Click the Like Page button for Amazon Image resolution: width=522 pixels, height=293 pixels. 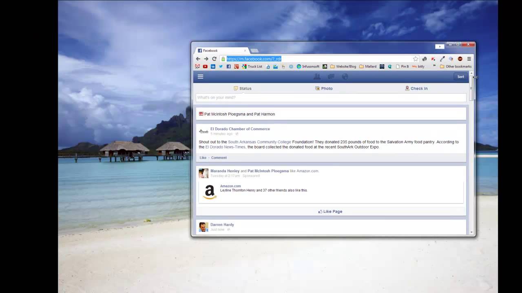331,211
